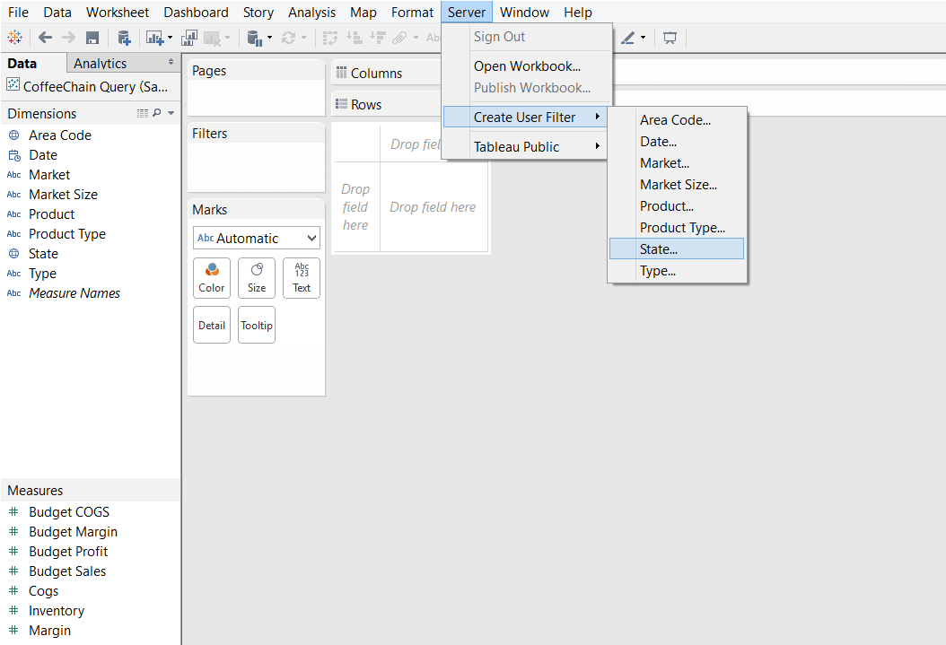Search Dimensions using the magnifier icon

point(157,113)
